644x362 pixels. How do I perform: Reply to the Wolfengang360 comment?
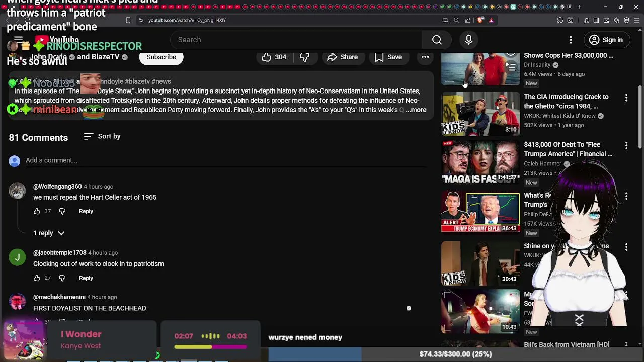click(x=86, y=211)
